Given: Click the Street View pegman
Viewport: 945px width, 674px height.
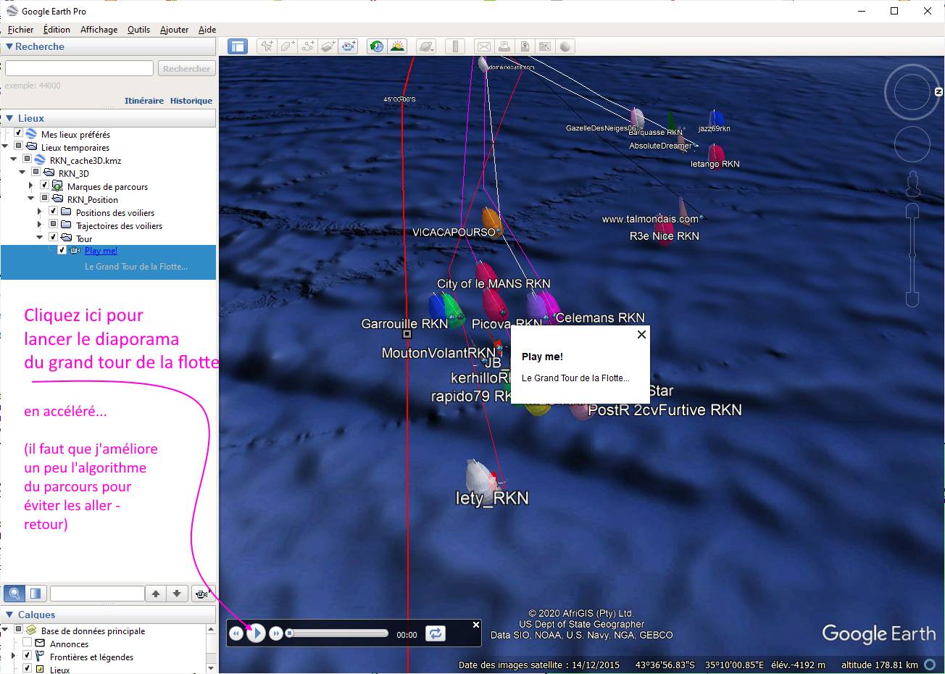Looking at the screenshot, I should pyautogui.click(x=912, y=183).
